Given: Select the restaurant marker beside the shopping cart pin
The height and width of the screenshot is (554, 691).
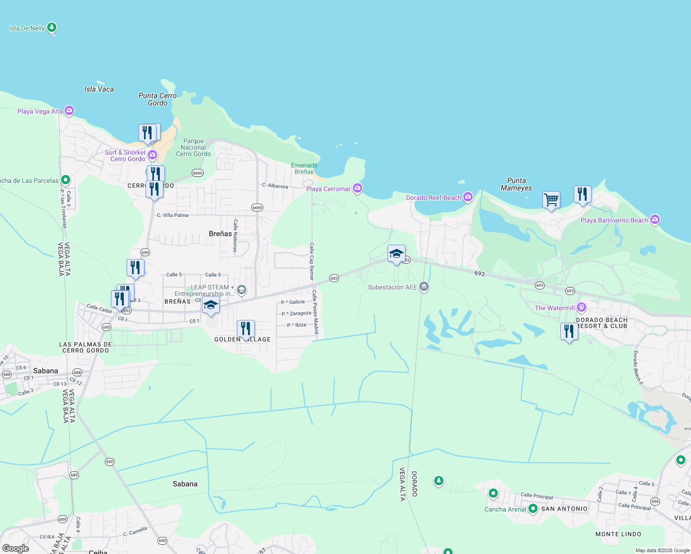Looking at the screenshot, I should click(582, 195).
